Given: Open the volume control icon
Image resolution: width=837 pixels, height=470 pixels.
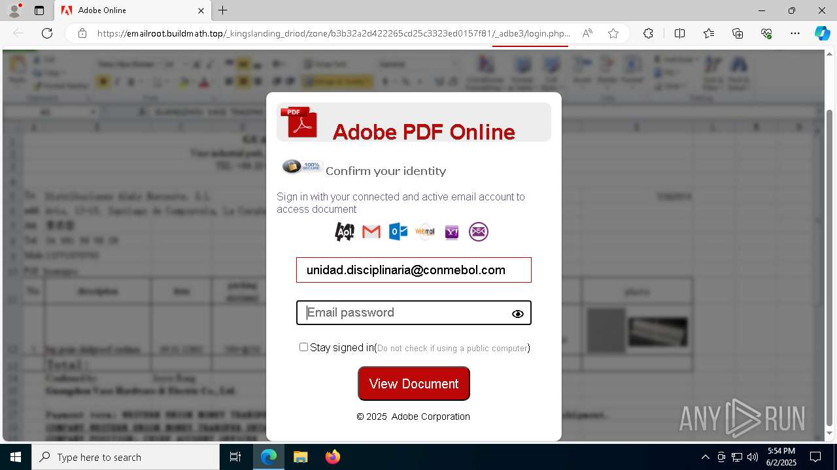Looking at the screenshot, I should point(753,457).
